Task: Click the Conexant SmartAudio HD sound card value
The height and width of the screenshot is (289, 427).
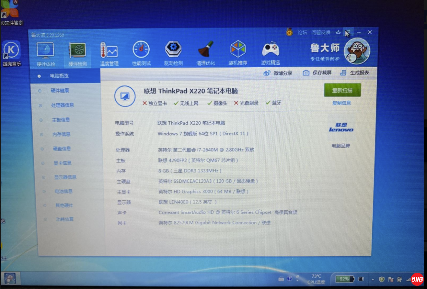Action: [228, 213]
